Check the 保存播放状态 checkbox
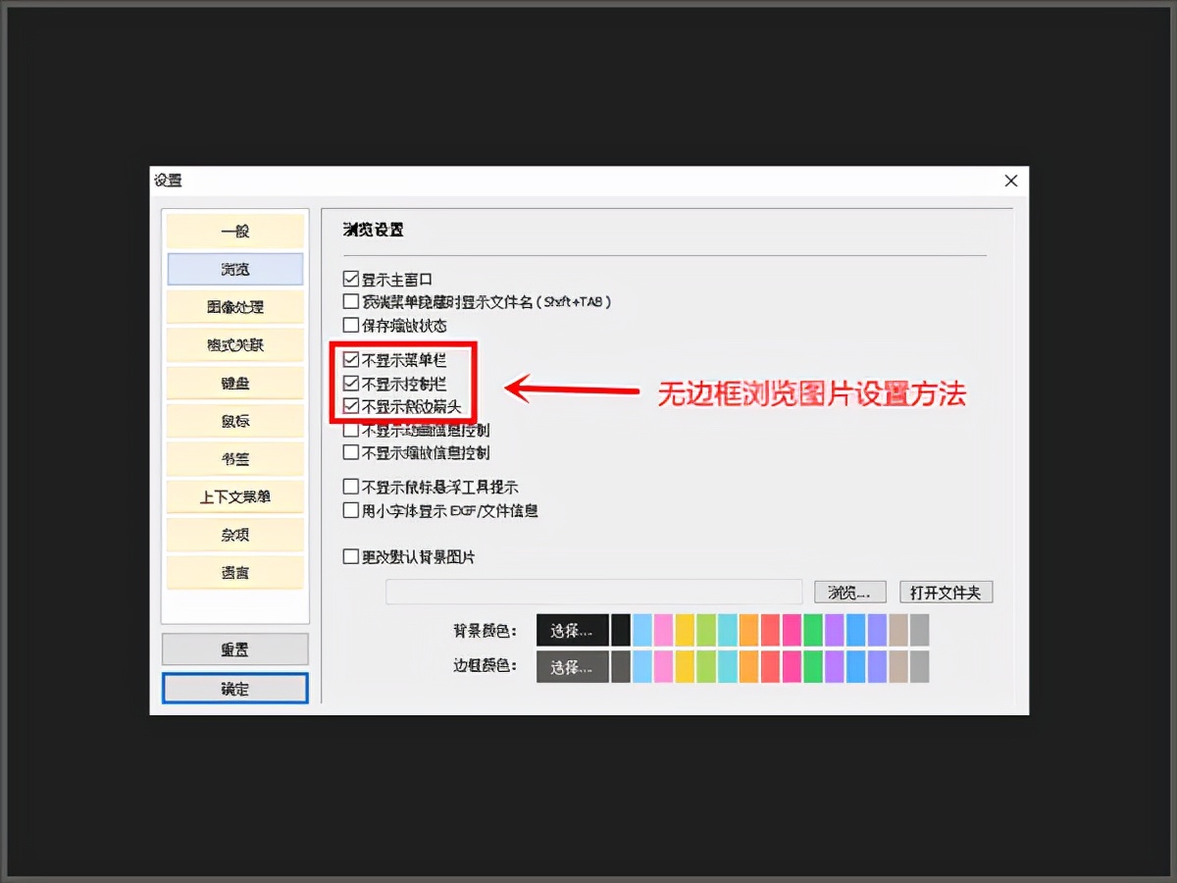1177x883 pixels. pos(350,325)
